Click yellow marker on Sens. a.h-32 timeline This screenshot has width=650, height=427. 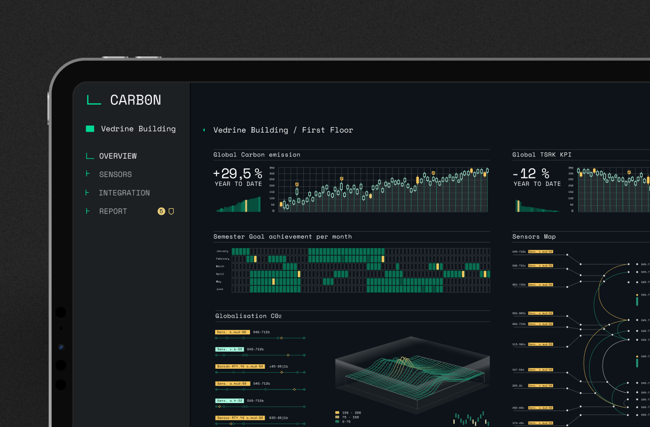pos(220,407)
